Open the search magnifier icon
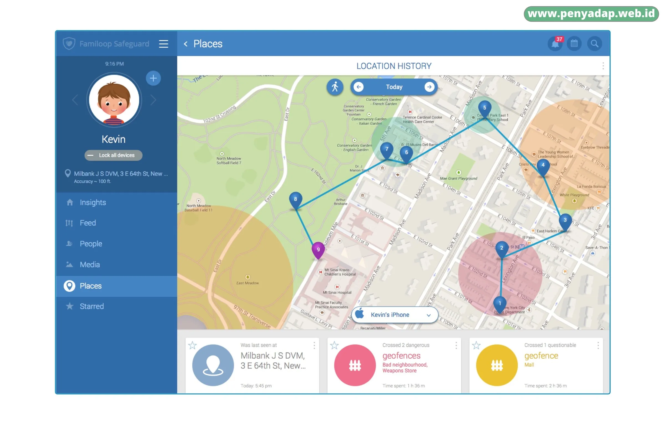This screenshot has width=665, height=425. (x=595, y=43)
